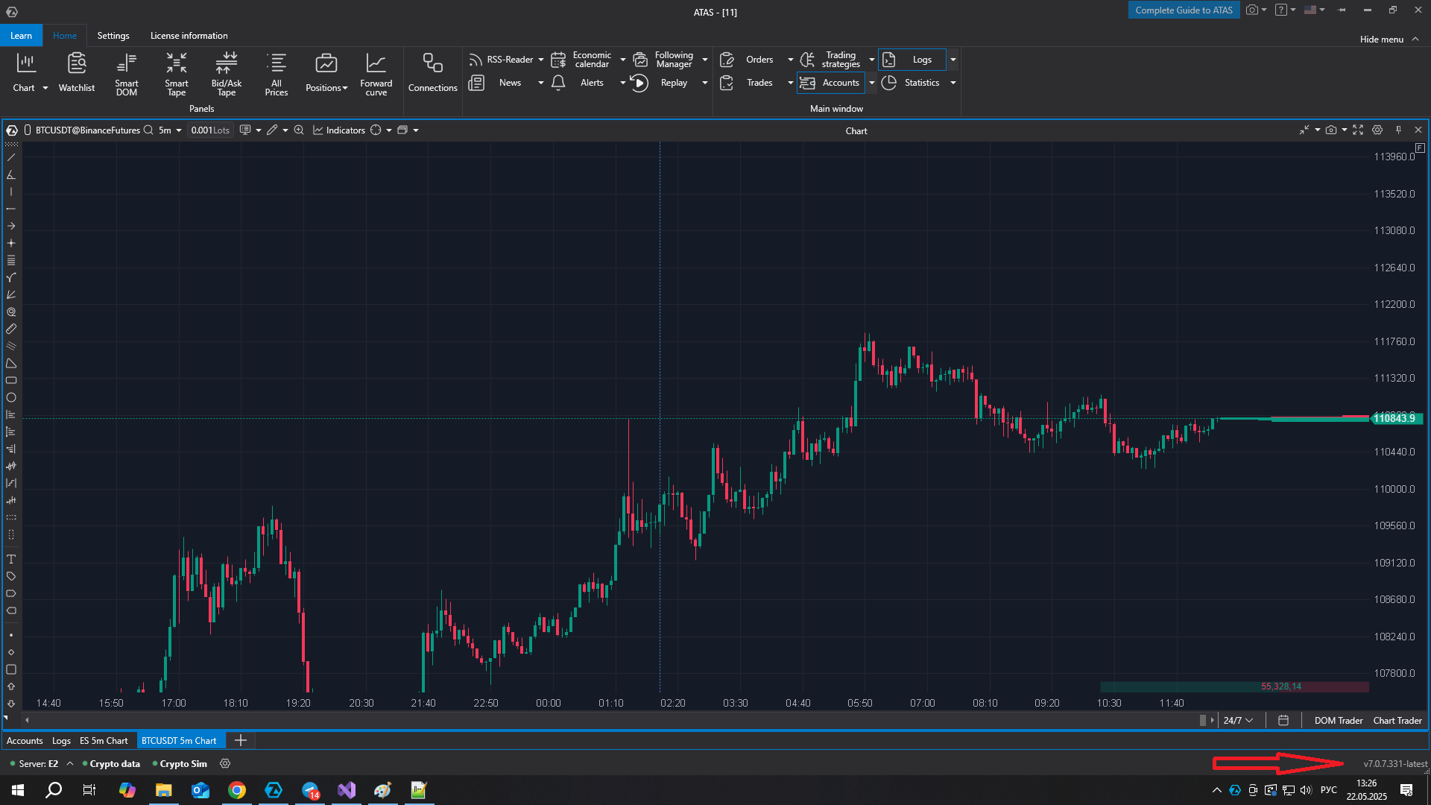Switch to ES 5m Chart tab

104,741
